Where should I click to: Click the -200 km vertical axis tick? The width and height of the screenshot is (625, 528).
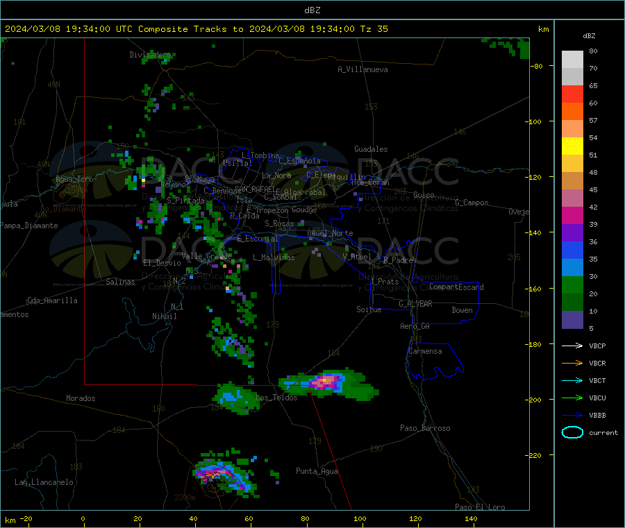pos(535,400)
